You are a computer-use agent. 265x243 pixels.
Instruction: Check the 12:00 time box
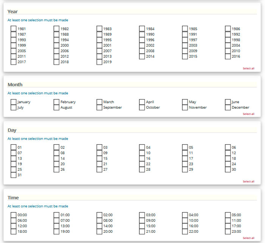click(x=14, y=226)
